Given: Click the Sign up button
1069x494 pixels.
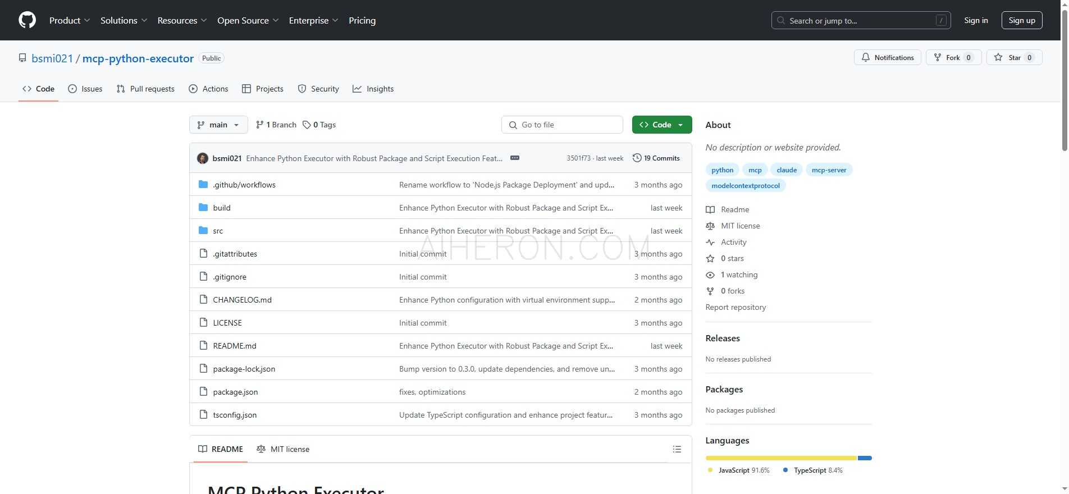Looking at the screenshot, I should click(1022, 20).
